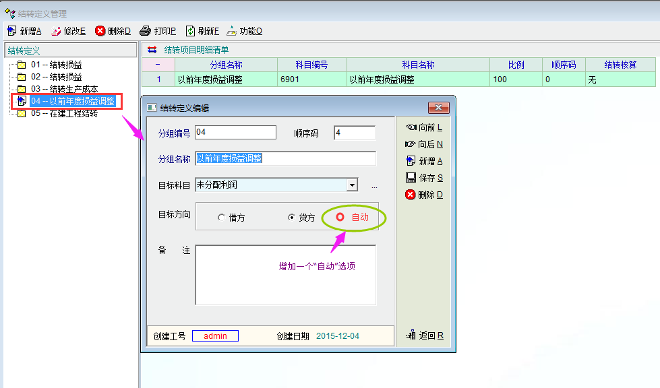Click the 刷新F refresh icon
This screenshot has height=388, width=660.
click(191, 31)
